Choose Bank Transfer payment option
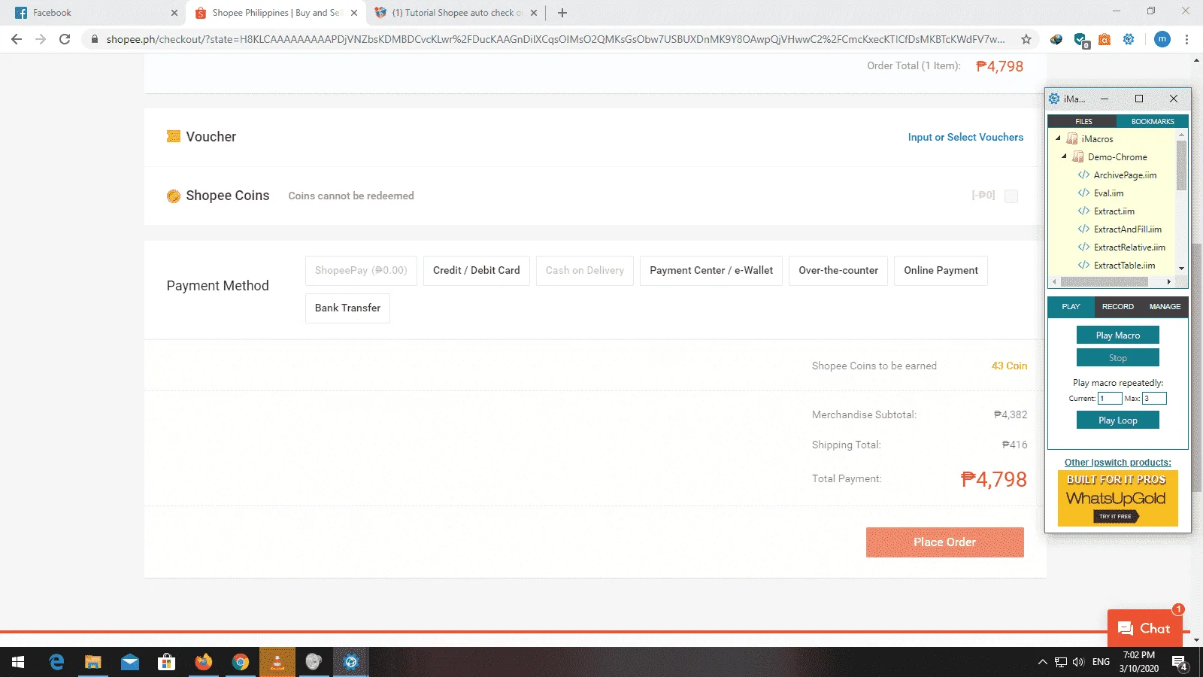1203x677 pixels. pyautogui.click(x=347, y=308)
